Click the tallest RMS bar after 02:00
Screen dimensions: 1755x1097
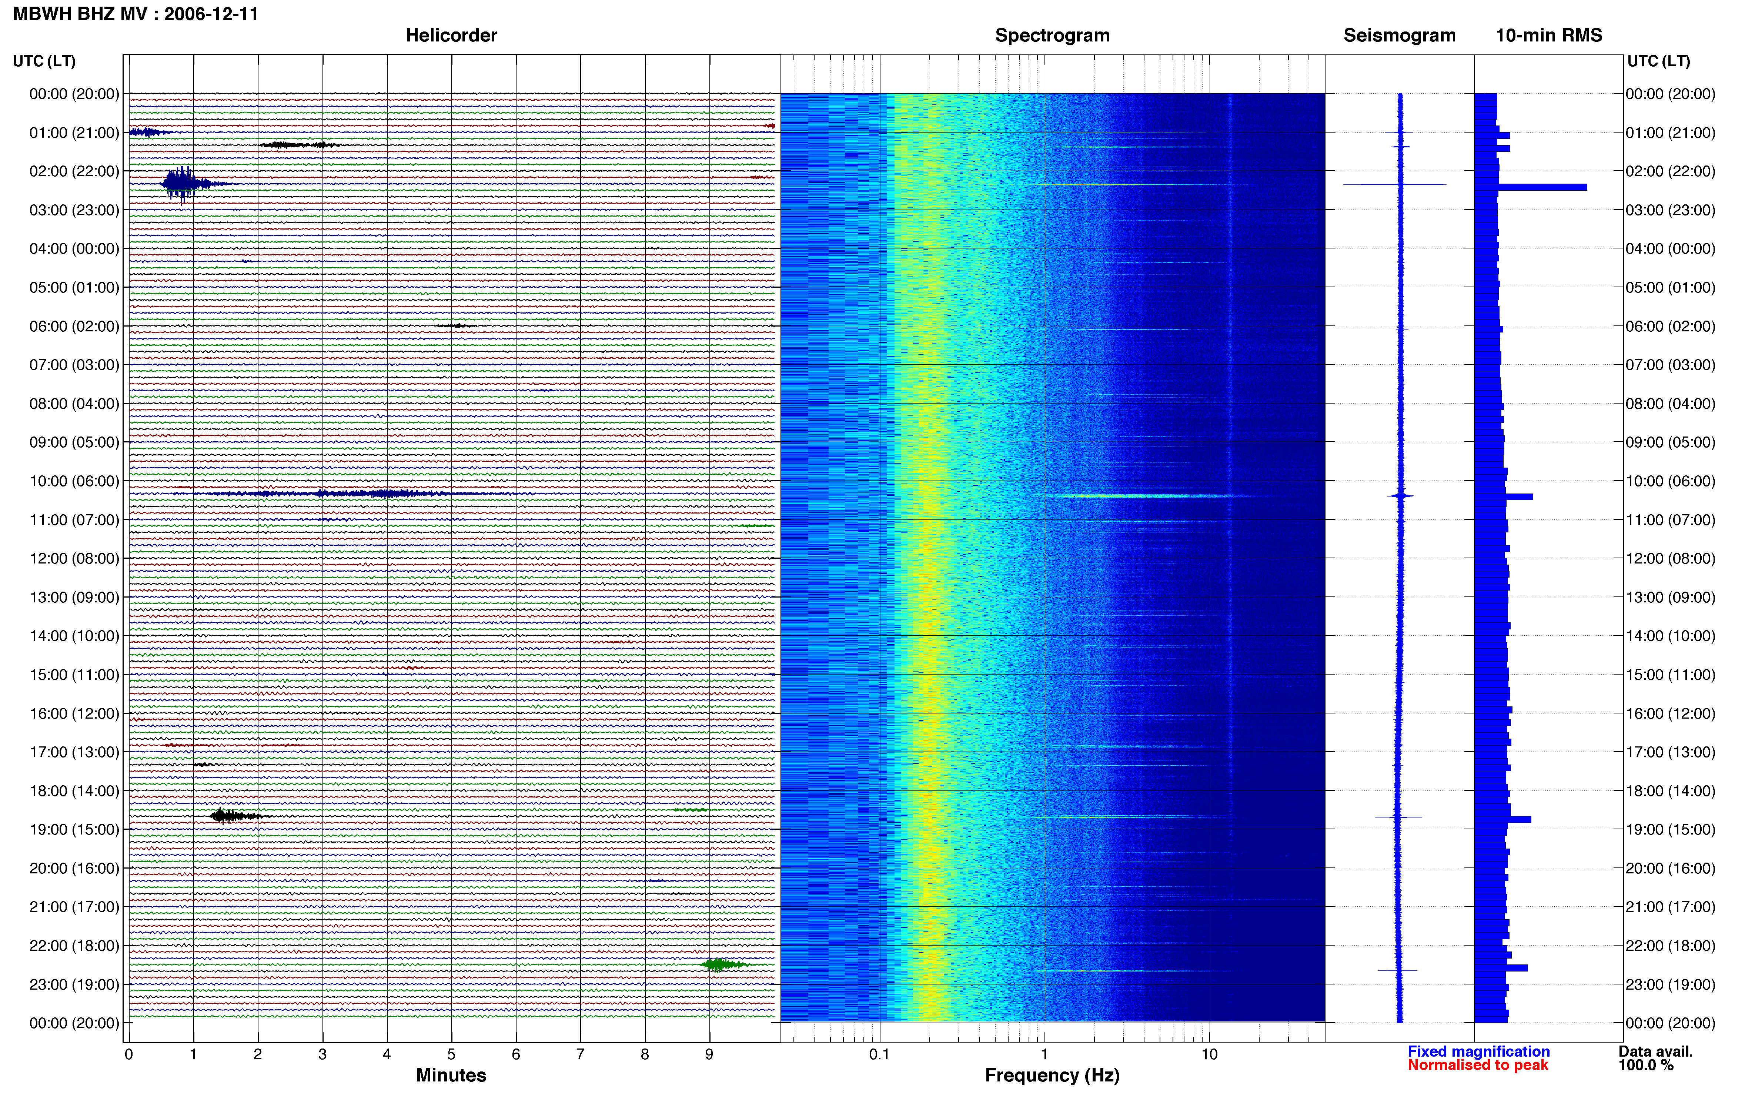click(x=1531, y=187)
